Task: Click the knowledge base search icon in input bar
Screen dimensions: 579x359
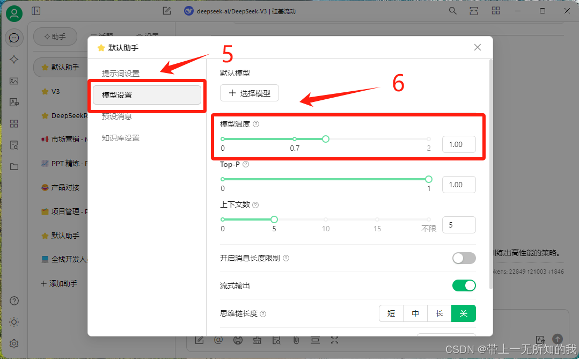Action: pyautogui.click(x=276, y=340)
